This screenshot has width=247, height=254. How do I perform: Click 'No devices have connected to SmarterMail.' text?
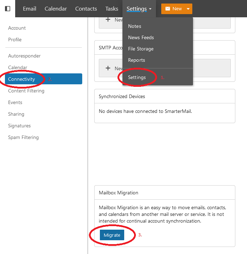pos(145,111)
